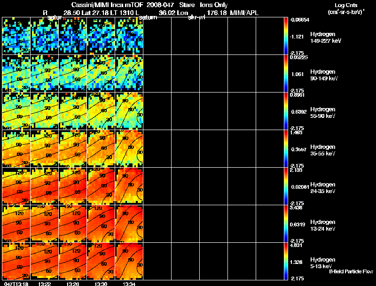Select the 5-13 keV image at 13:22
Screen dimensions: 376x286
point(45,261)
